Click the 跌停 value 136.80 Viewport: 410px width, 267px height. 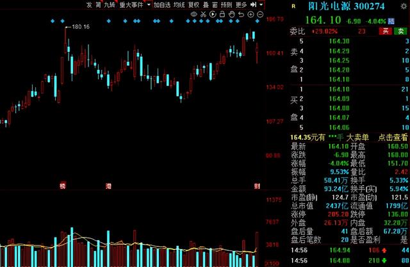[397, 214]
